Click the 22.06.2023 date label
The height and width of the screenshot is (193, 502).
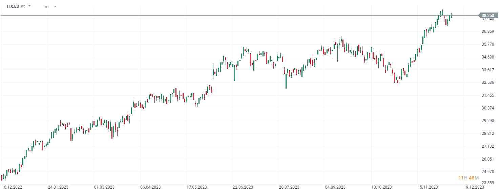[x=243, y=187]
